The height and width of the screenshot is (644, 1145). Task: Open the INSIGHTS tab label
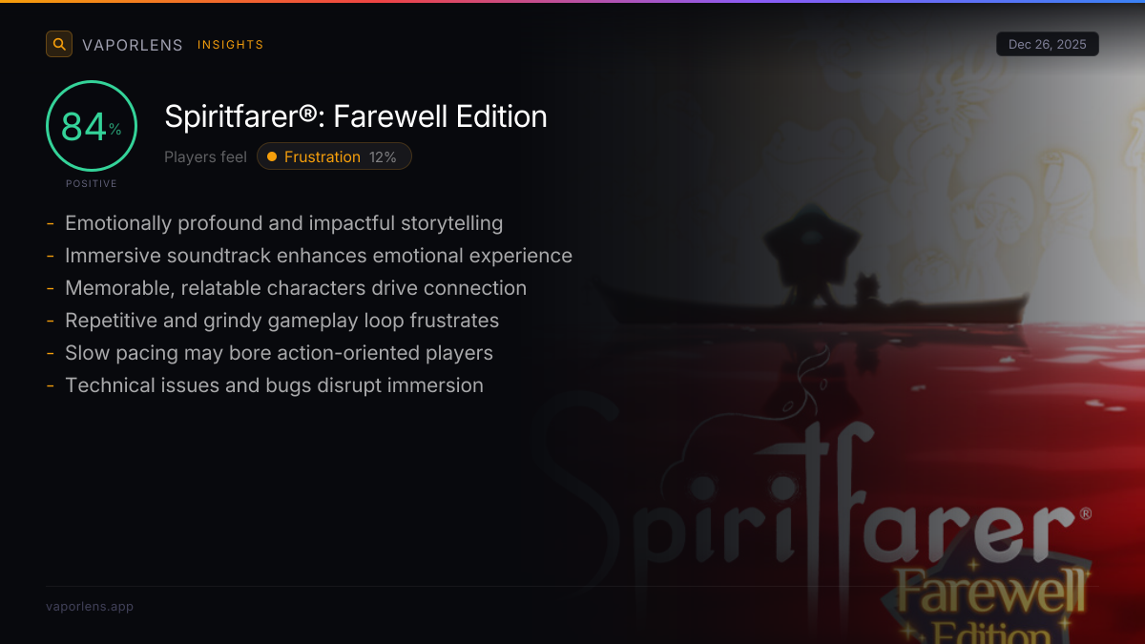(x=230, y=45)
